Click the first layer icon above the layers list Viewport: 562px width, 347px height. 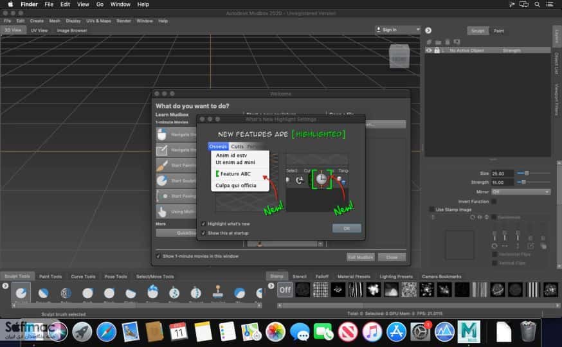point(429,42)
